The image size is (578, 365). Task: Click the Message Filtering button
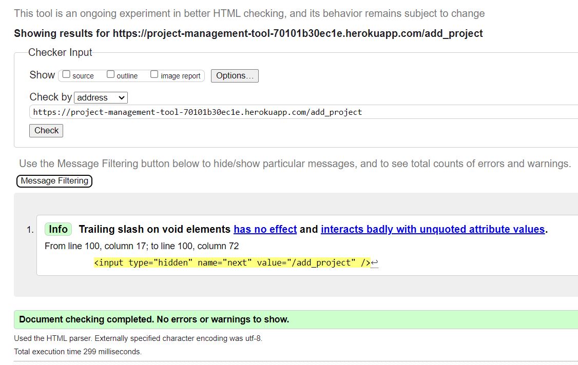[x=54, y=181]
